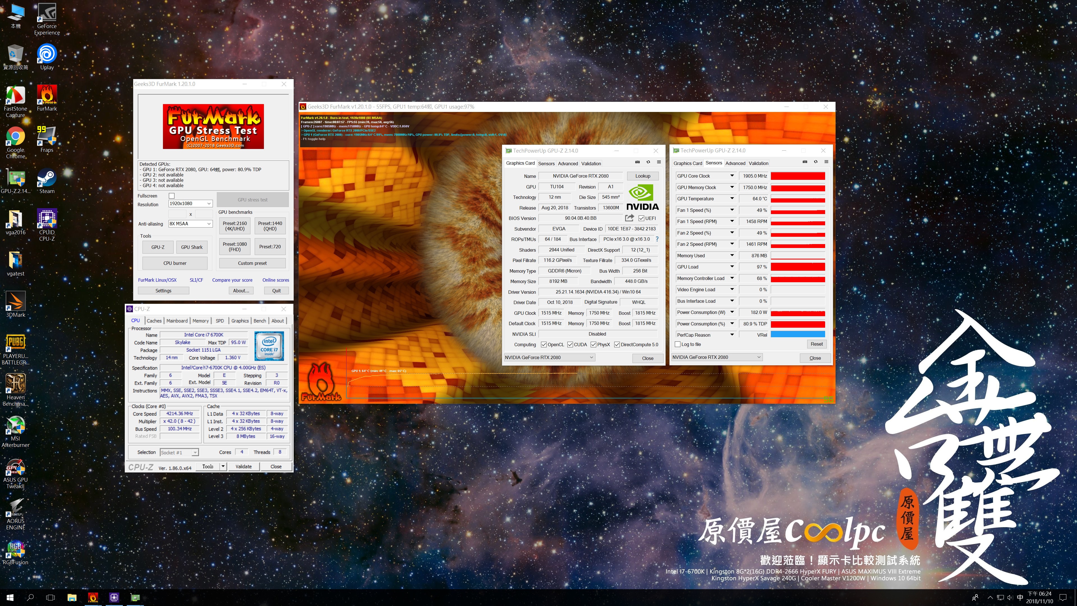Open the Uplay desktop shortcut
Screen dimensions: 1077x606
[47, 56]
